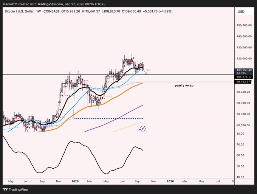Image resolution: width=257 pixels, height=194 pixels.
Task: Click the indicator scale value 50.00
Action: click(x=240, y=166)
